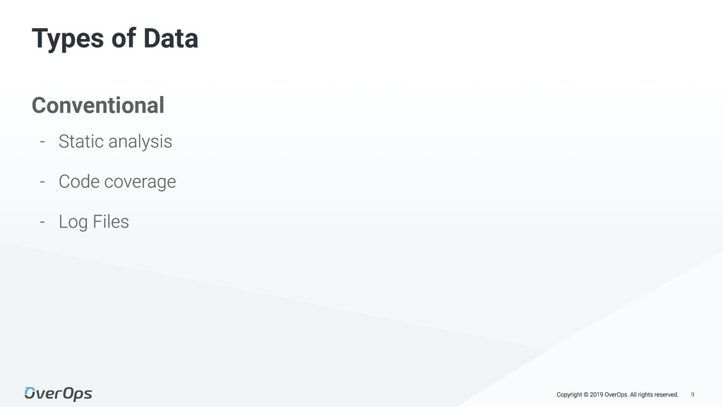
Task: Click the dash before "Code coverage"
Action: point(43,182)
